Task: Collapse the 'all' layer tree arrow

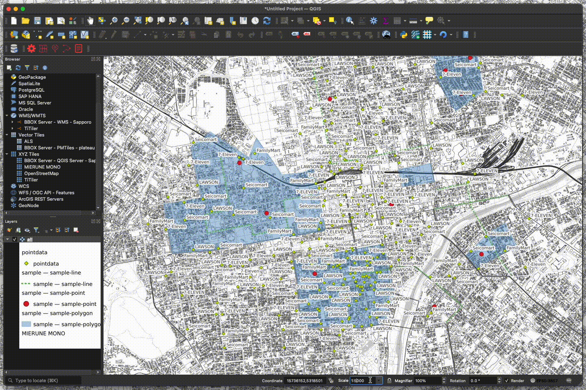Action: tap(7, 240)
